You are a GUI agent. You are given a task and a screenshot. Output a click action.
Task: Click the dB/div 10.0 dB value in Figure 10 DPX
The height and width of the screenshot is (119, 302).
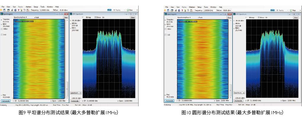click(x=238, y=26)
